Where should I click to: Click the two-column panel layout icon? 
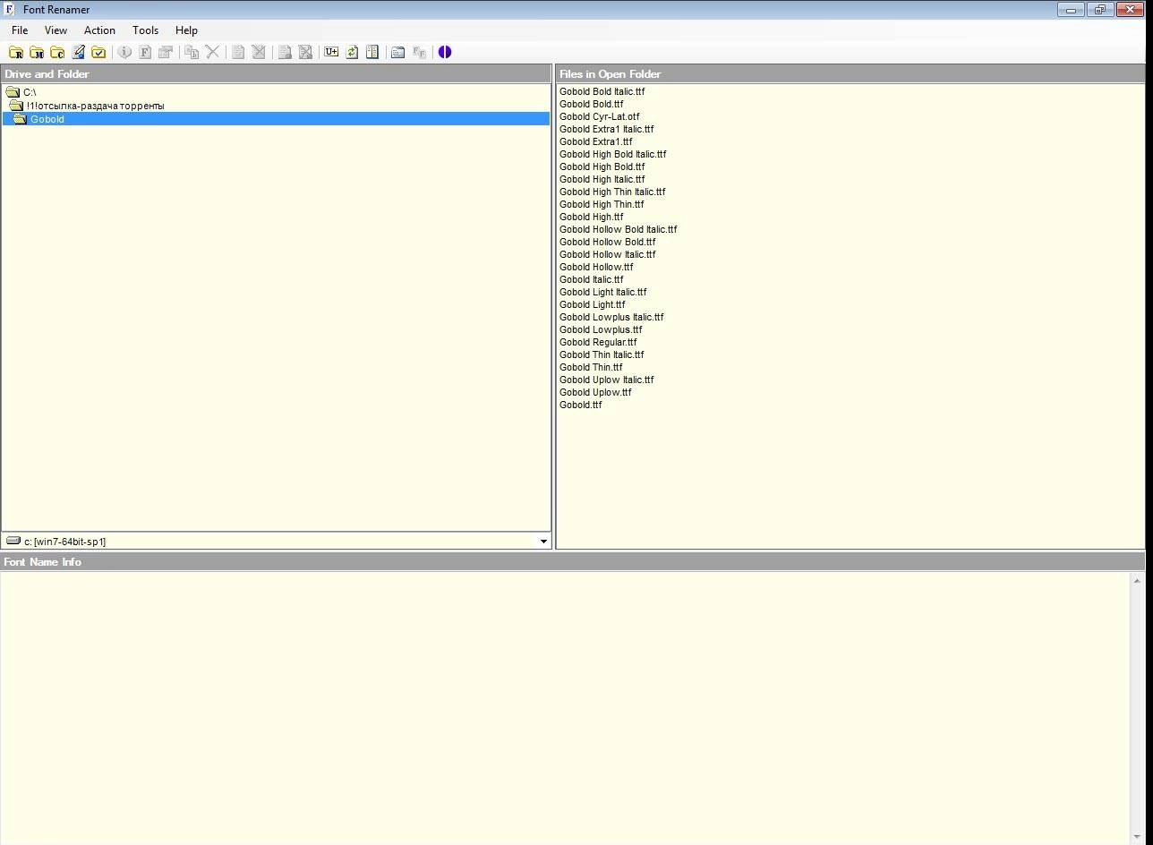(x=372, y=52)
